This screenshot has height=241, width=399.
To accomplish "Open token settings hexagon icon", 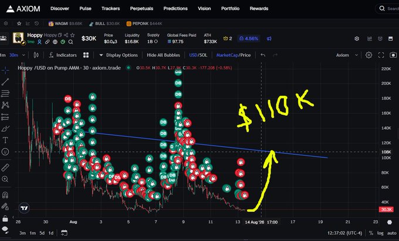I will (357, 39).
